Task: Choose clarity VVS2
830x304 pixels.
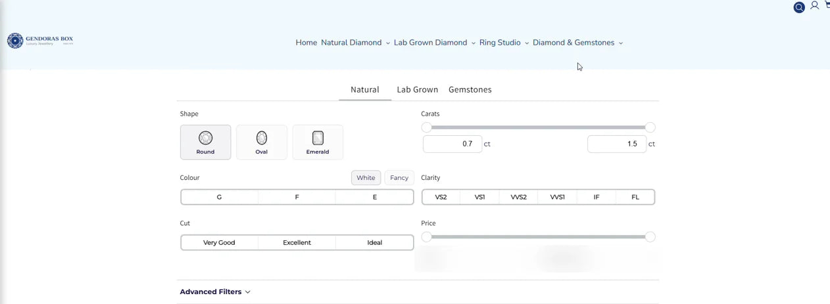Action: [x=519, y=197]
